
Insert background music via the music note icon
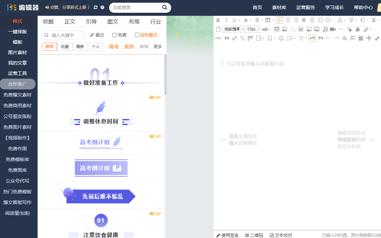[x=325, y=29]
